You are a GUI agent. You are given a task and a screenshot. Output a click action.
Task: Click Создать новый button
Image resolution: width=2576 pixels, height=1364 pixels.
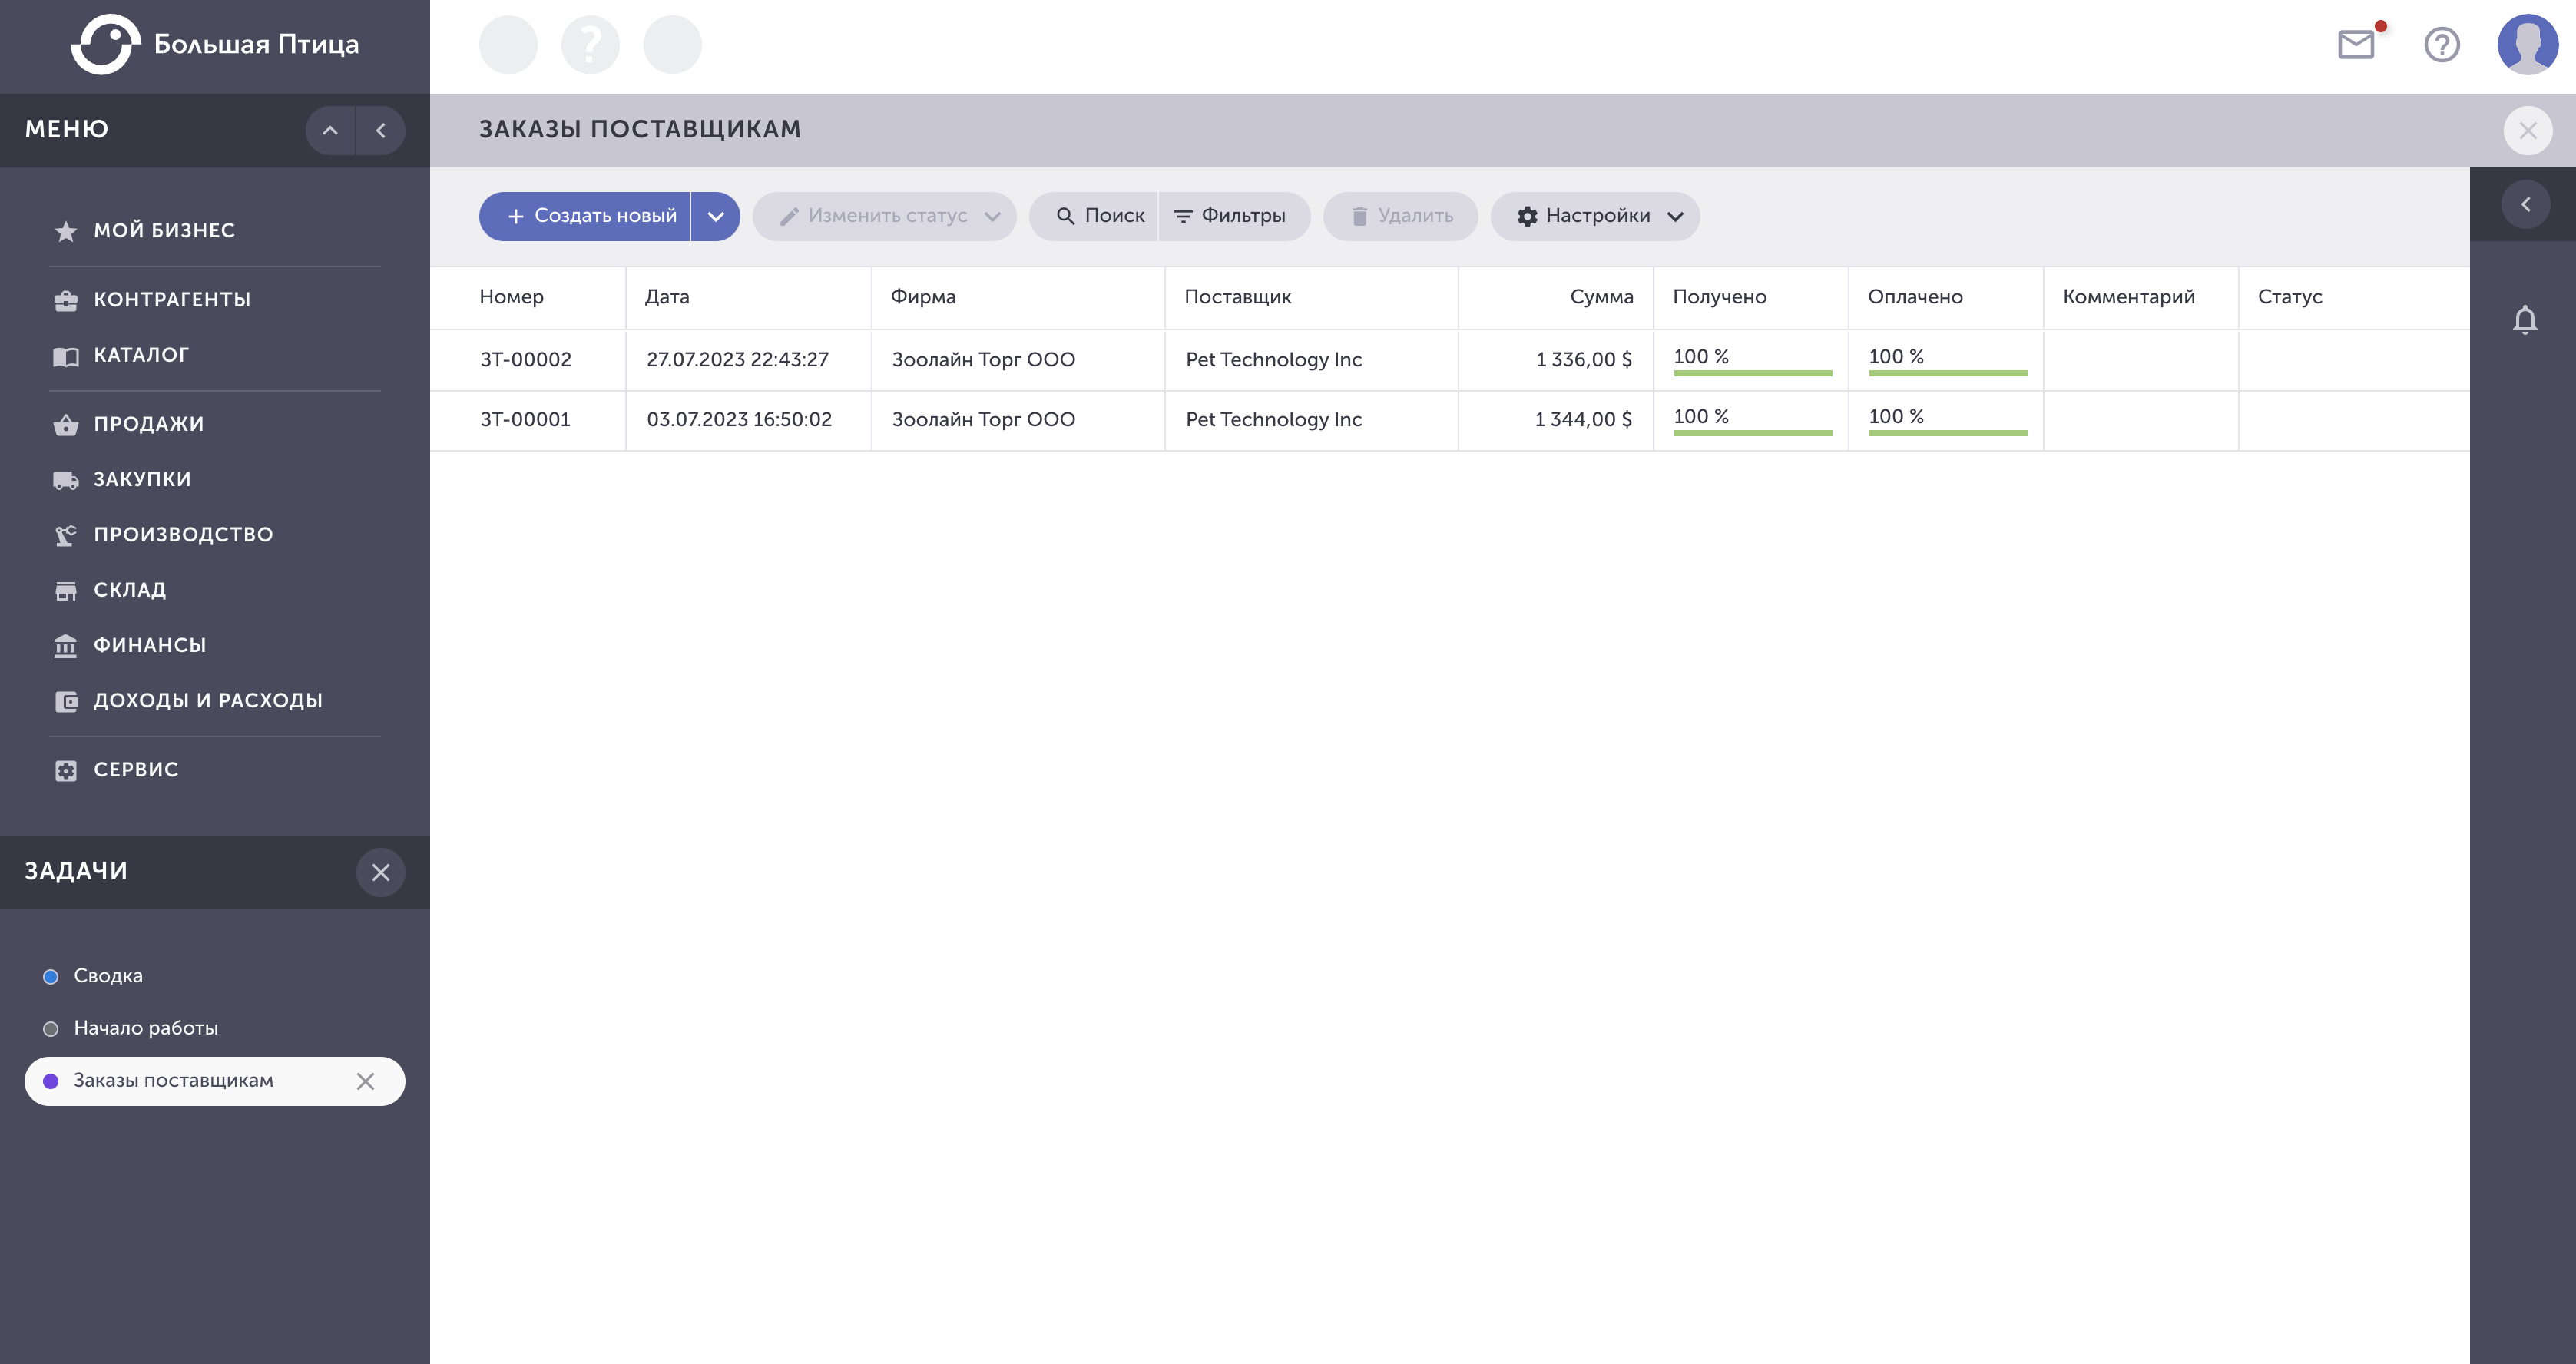click(x=585, y=216)
